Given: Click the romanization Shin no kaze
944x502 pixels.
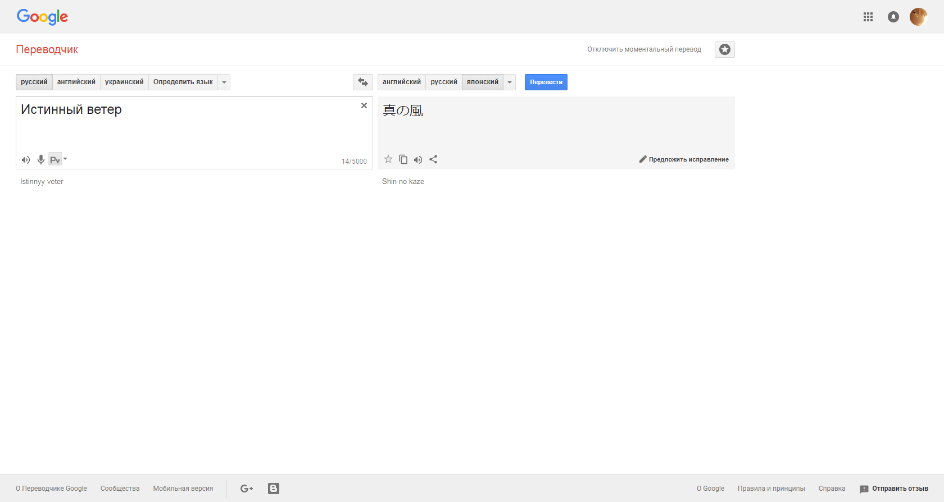Looking at the screenshot, I should click(x=403, y=181).
